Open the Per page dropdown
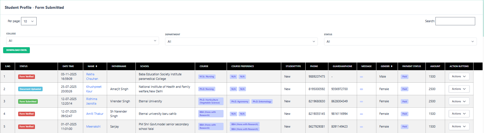Viewport: 484px width, 133px height. click(x=29, y=21)
